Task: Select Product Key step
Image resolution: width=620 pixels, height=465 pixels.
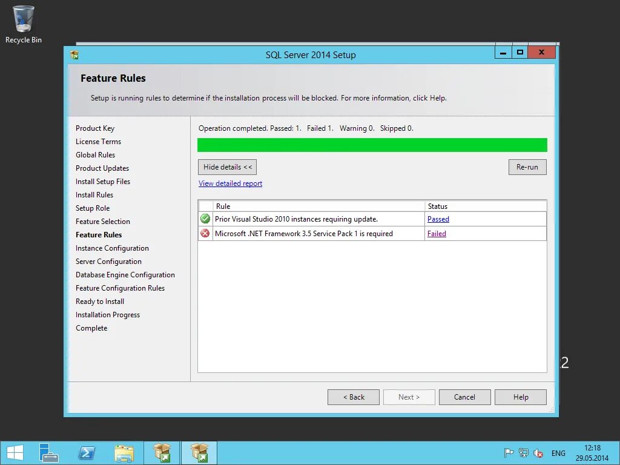Action: pyautogui.click(x=95, y=128)
